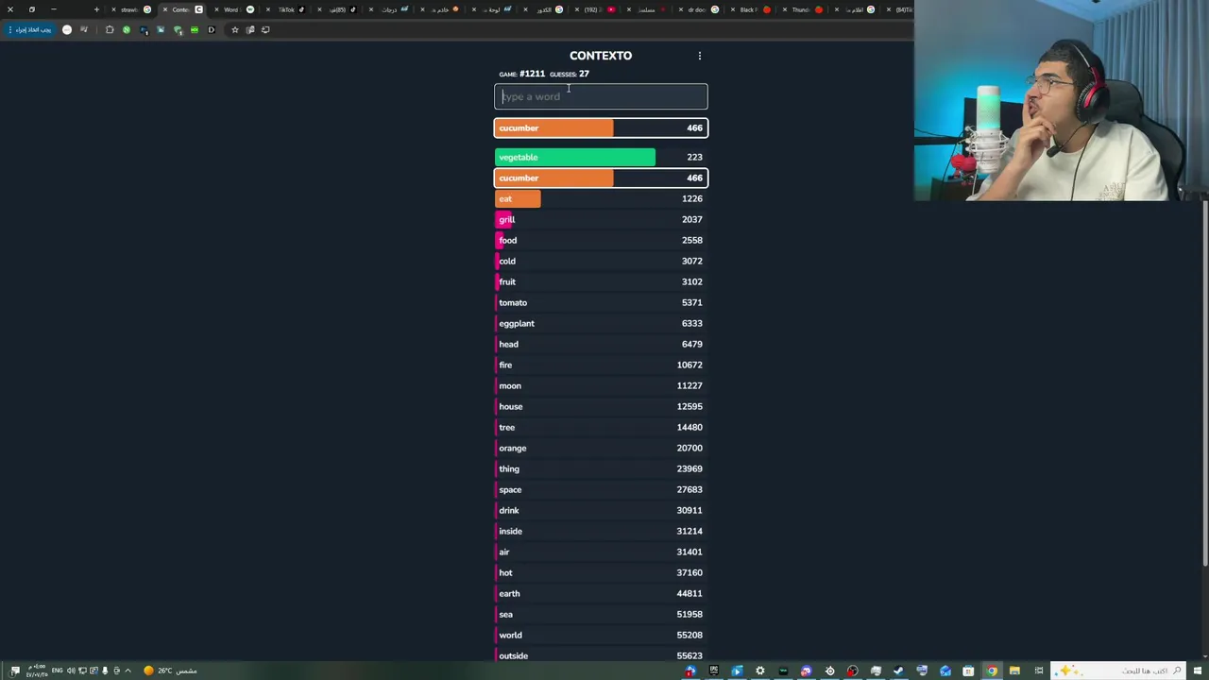Click the 'grill' guess row
1209x680 pixels.
click(x=601, y=219)
